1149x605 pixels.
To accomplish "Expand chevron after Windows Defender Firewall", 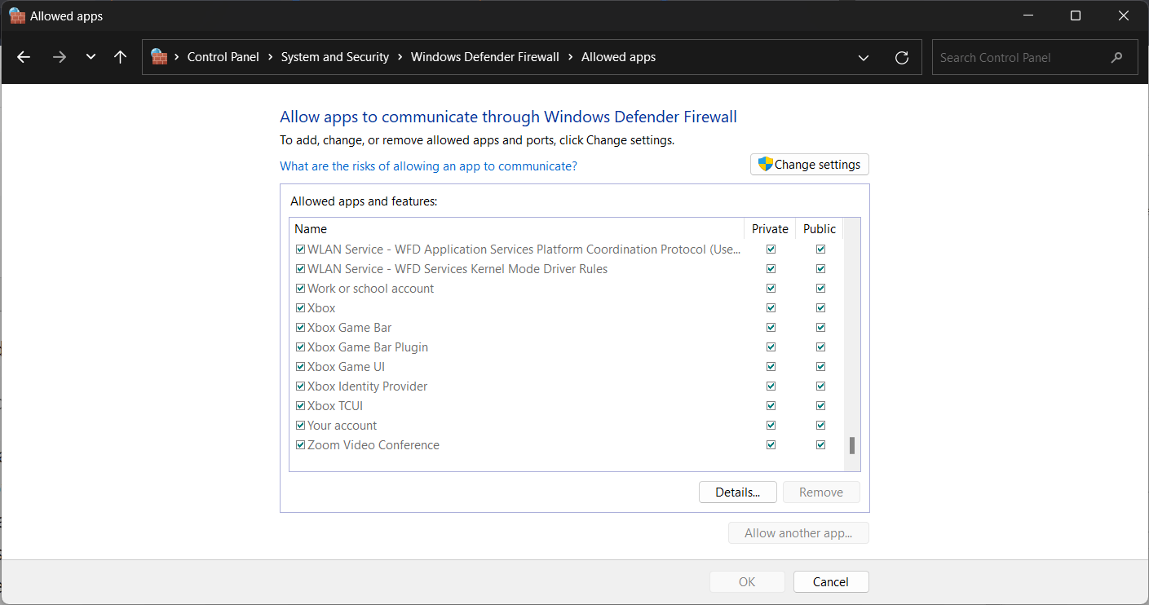I will 570,57.
